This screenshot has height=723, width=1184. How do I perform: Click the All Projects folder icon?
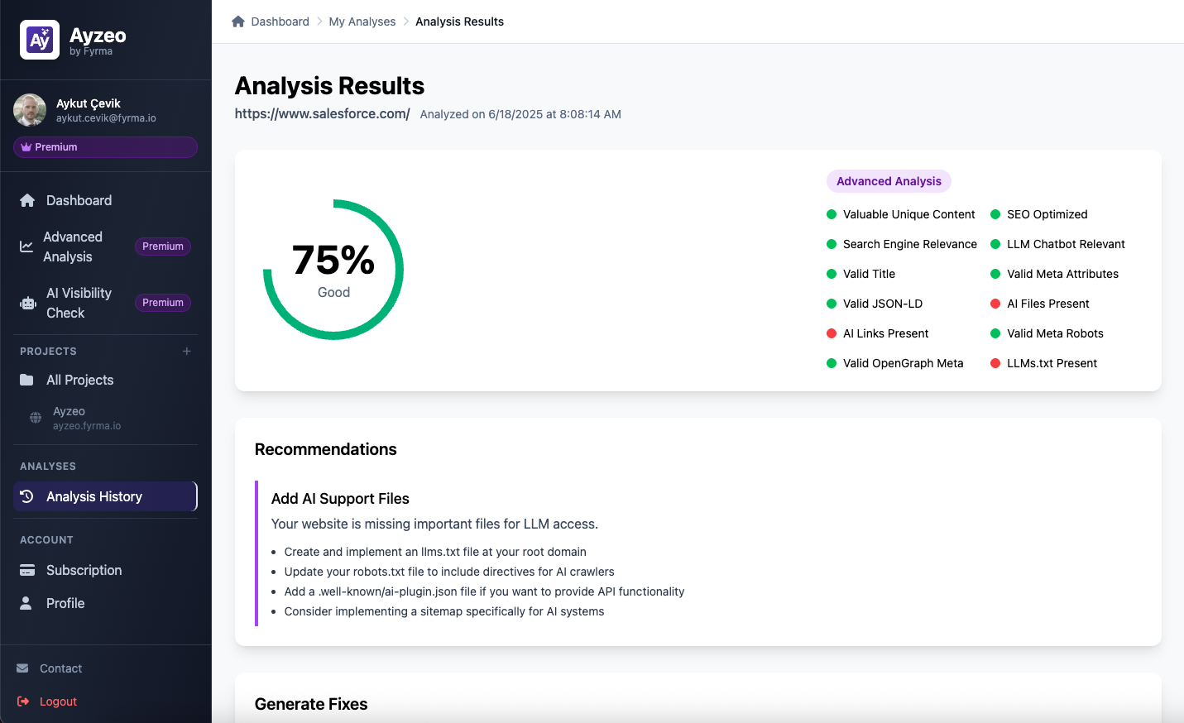pos(27,380)
